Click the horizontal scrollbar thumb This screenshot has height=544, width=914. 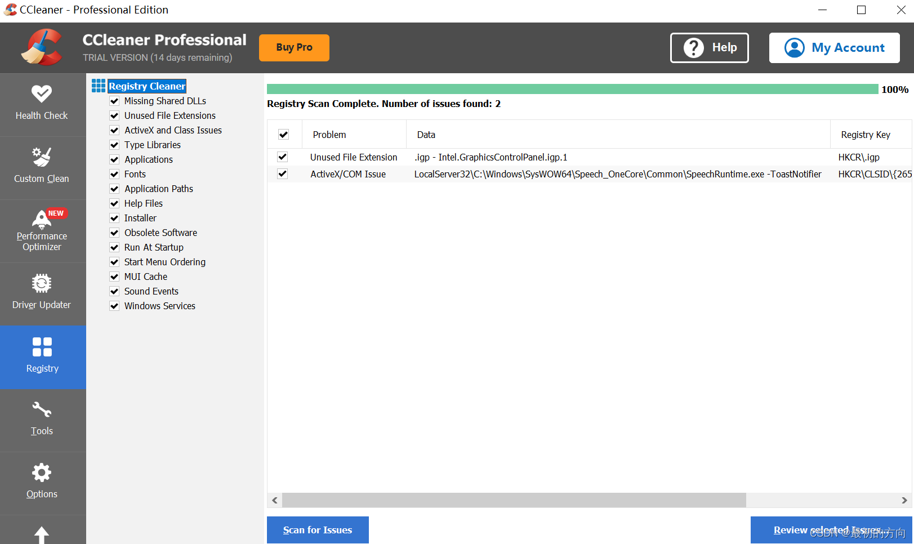[514, 500]
